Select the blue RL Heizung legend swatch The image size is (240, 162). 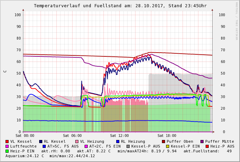pos(118,141)
